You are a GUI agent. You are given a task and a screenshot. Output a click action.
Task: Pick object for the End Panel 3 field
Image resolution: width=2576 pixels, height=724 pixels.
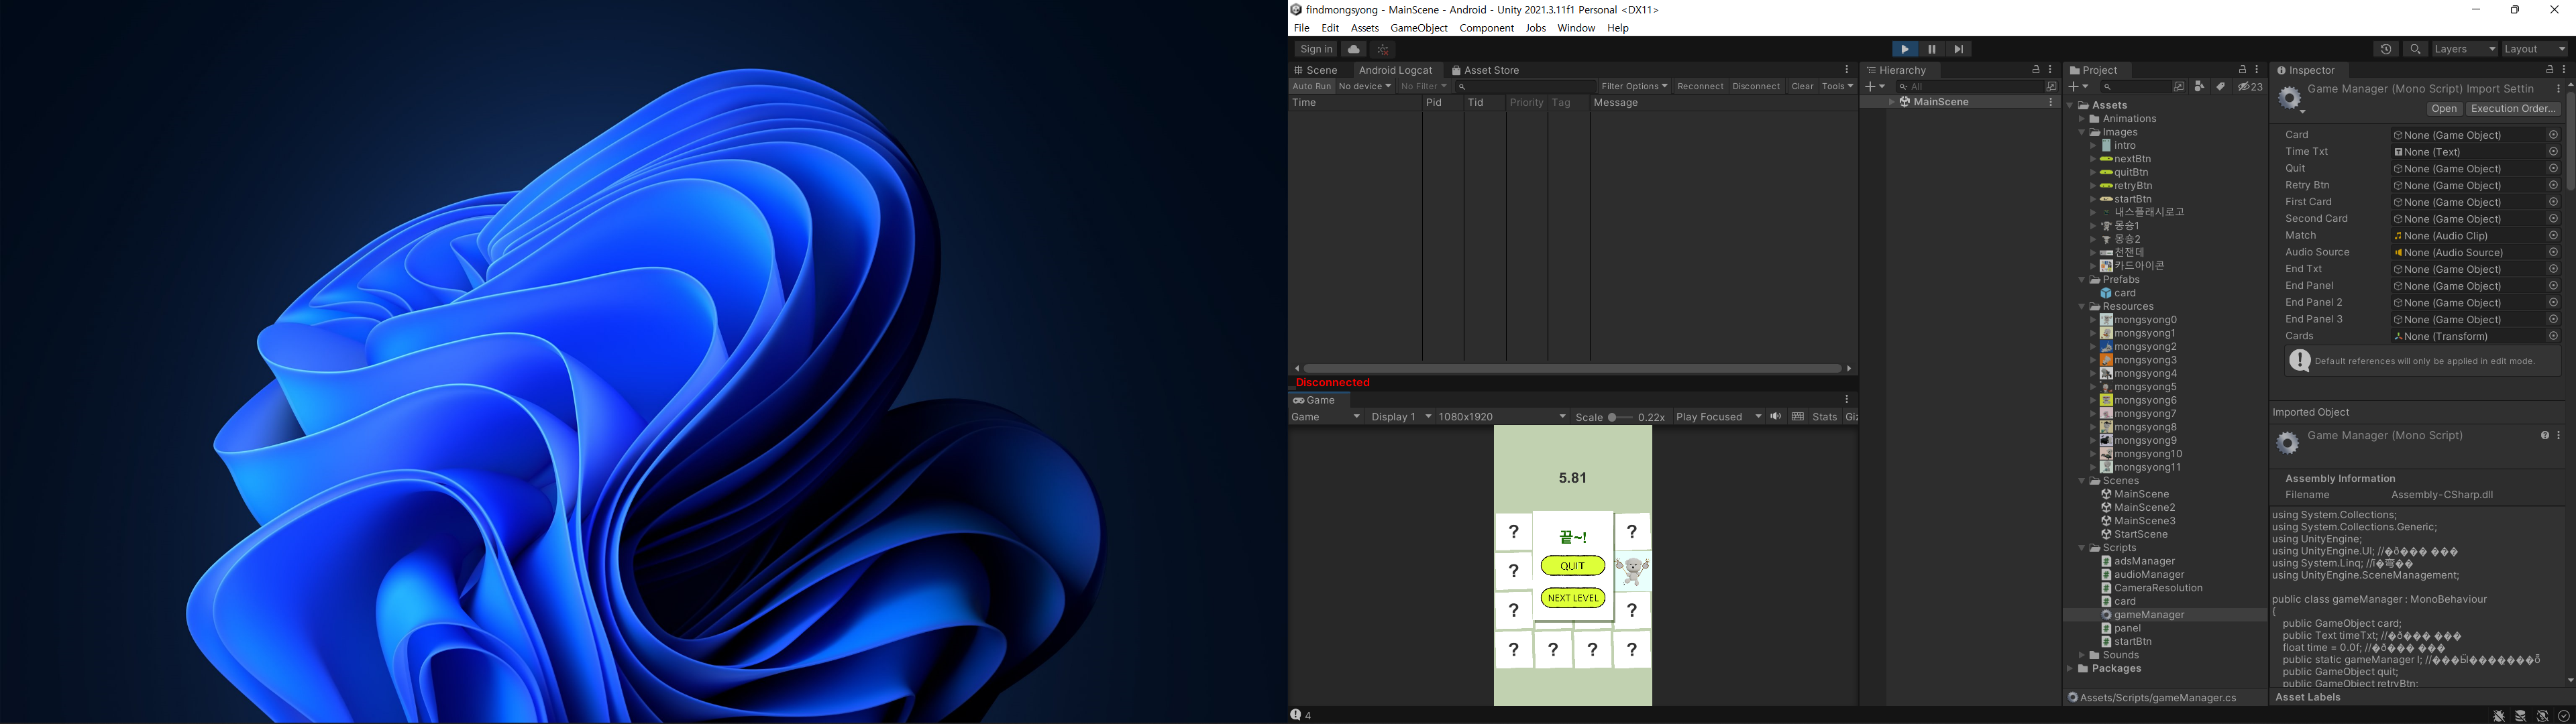point(2553,320)
